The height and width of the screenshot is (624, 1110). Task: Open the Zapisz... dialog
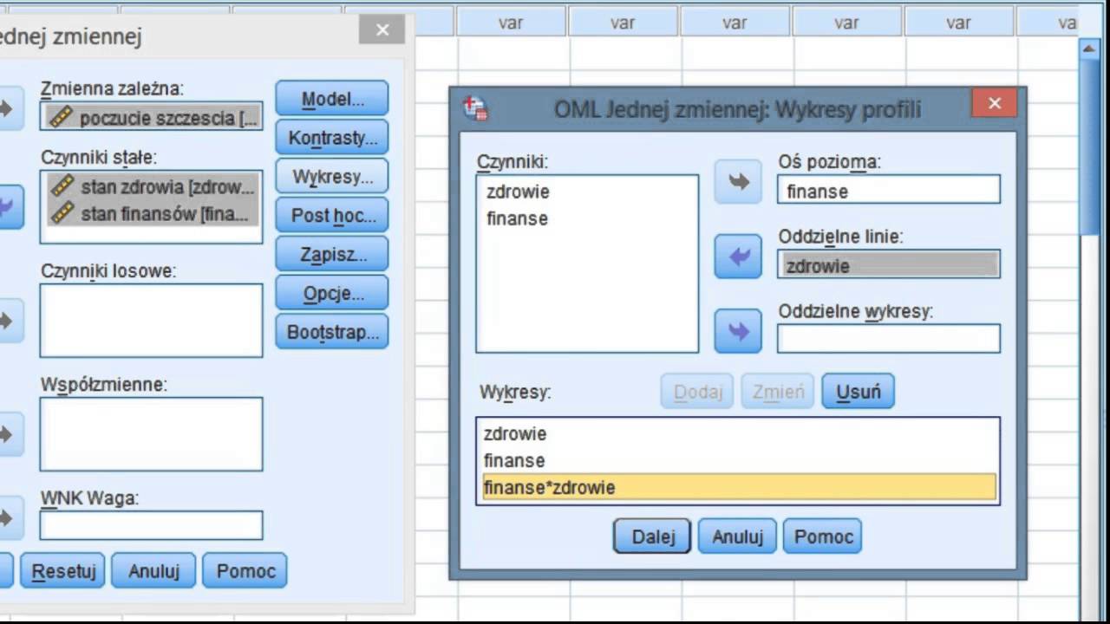point(332,254)
